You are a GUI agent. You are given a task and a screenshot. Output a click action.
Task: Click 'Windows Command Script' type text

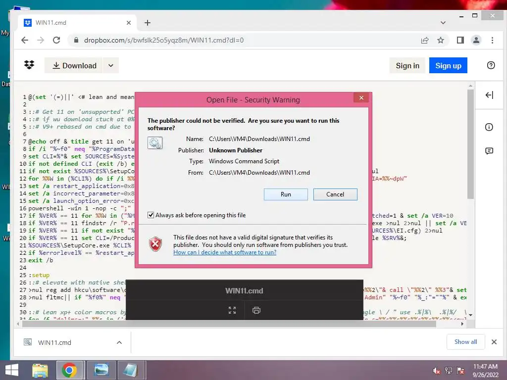(x=244, y=161)
